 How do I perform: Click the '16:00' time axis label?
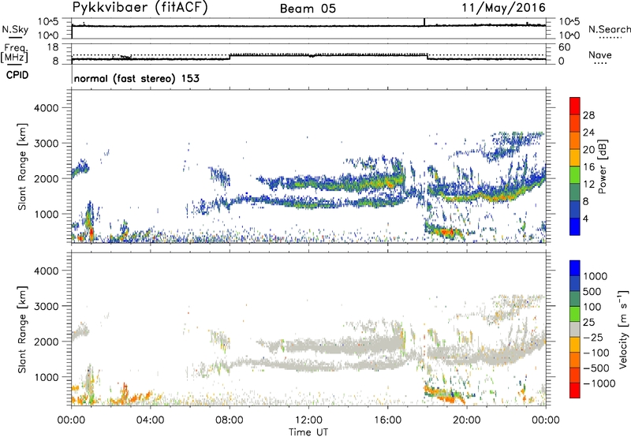pyautogui.click(x=388, y=420)
